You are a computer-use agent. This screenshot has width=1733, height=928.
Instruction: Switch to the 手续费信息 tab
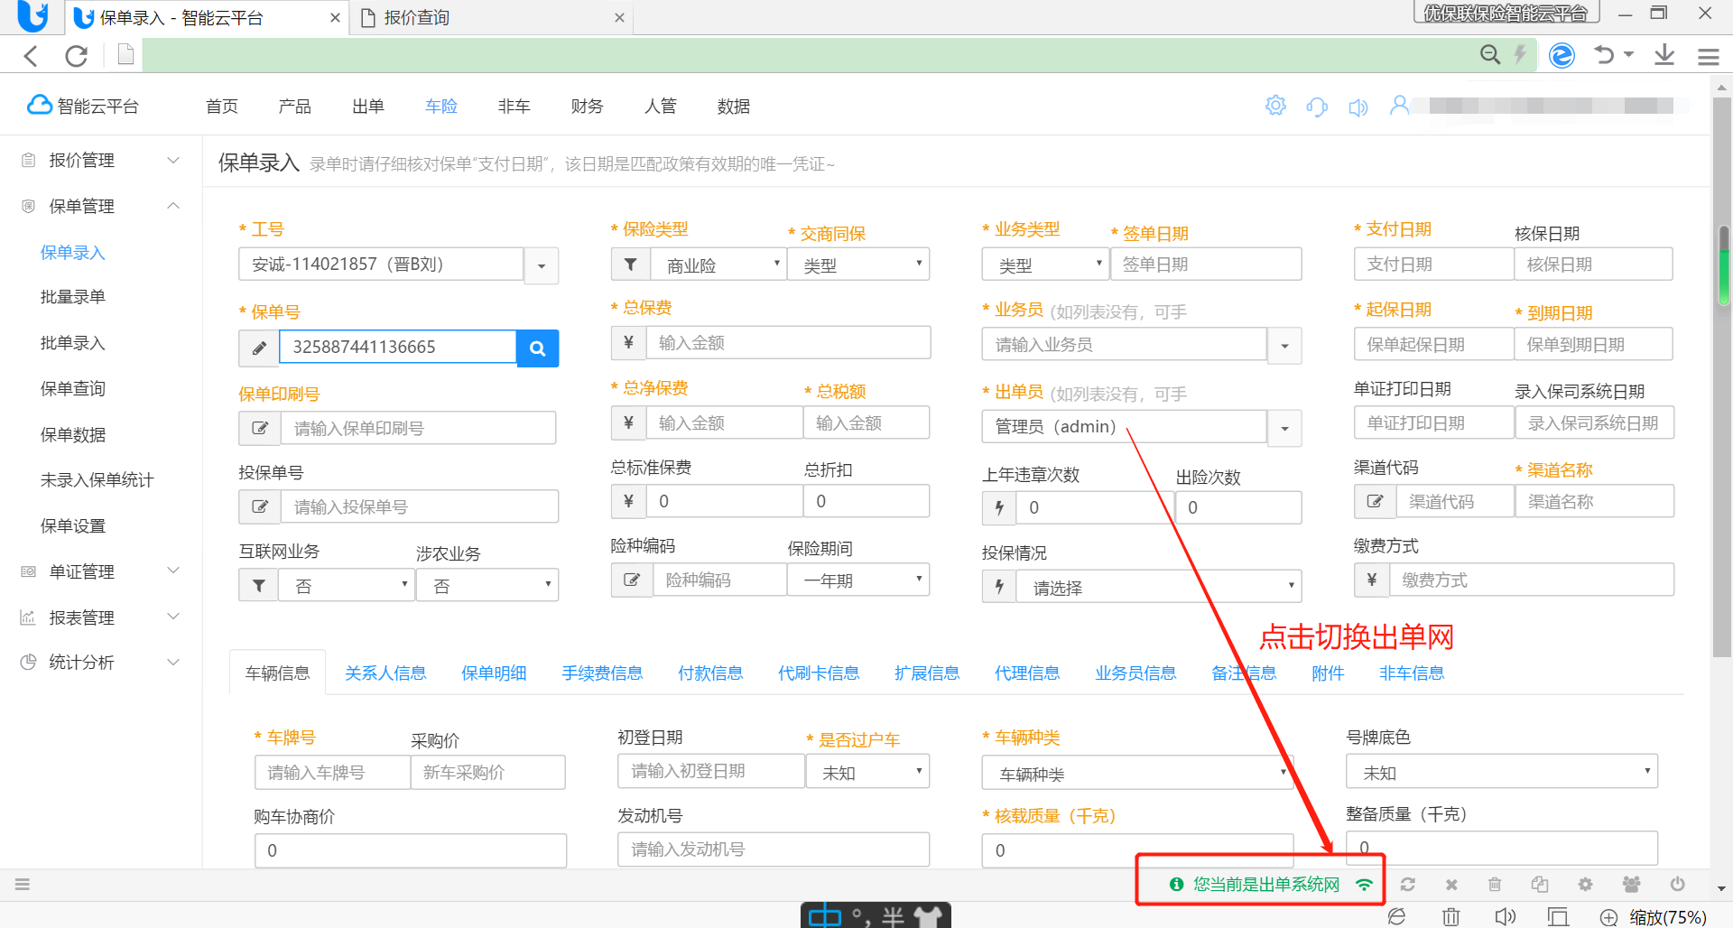pos(602,673)
